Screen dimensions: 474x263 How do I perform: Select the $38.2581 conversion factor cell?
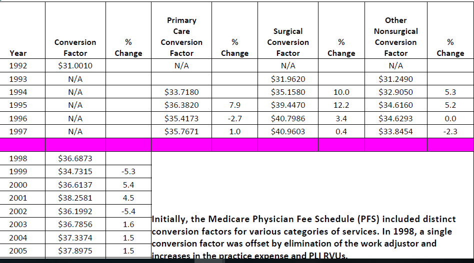point(75,198)
